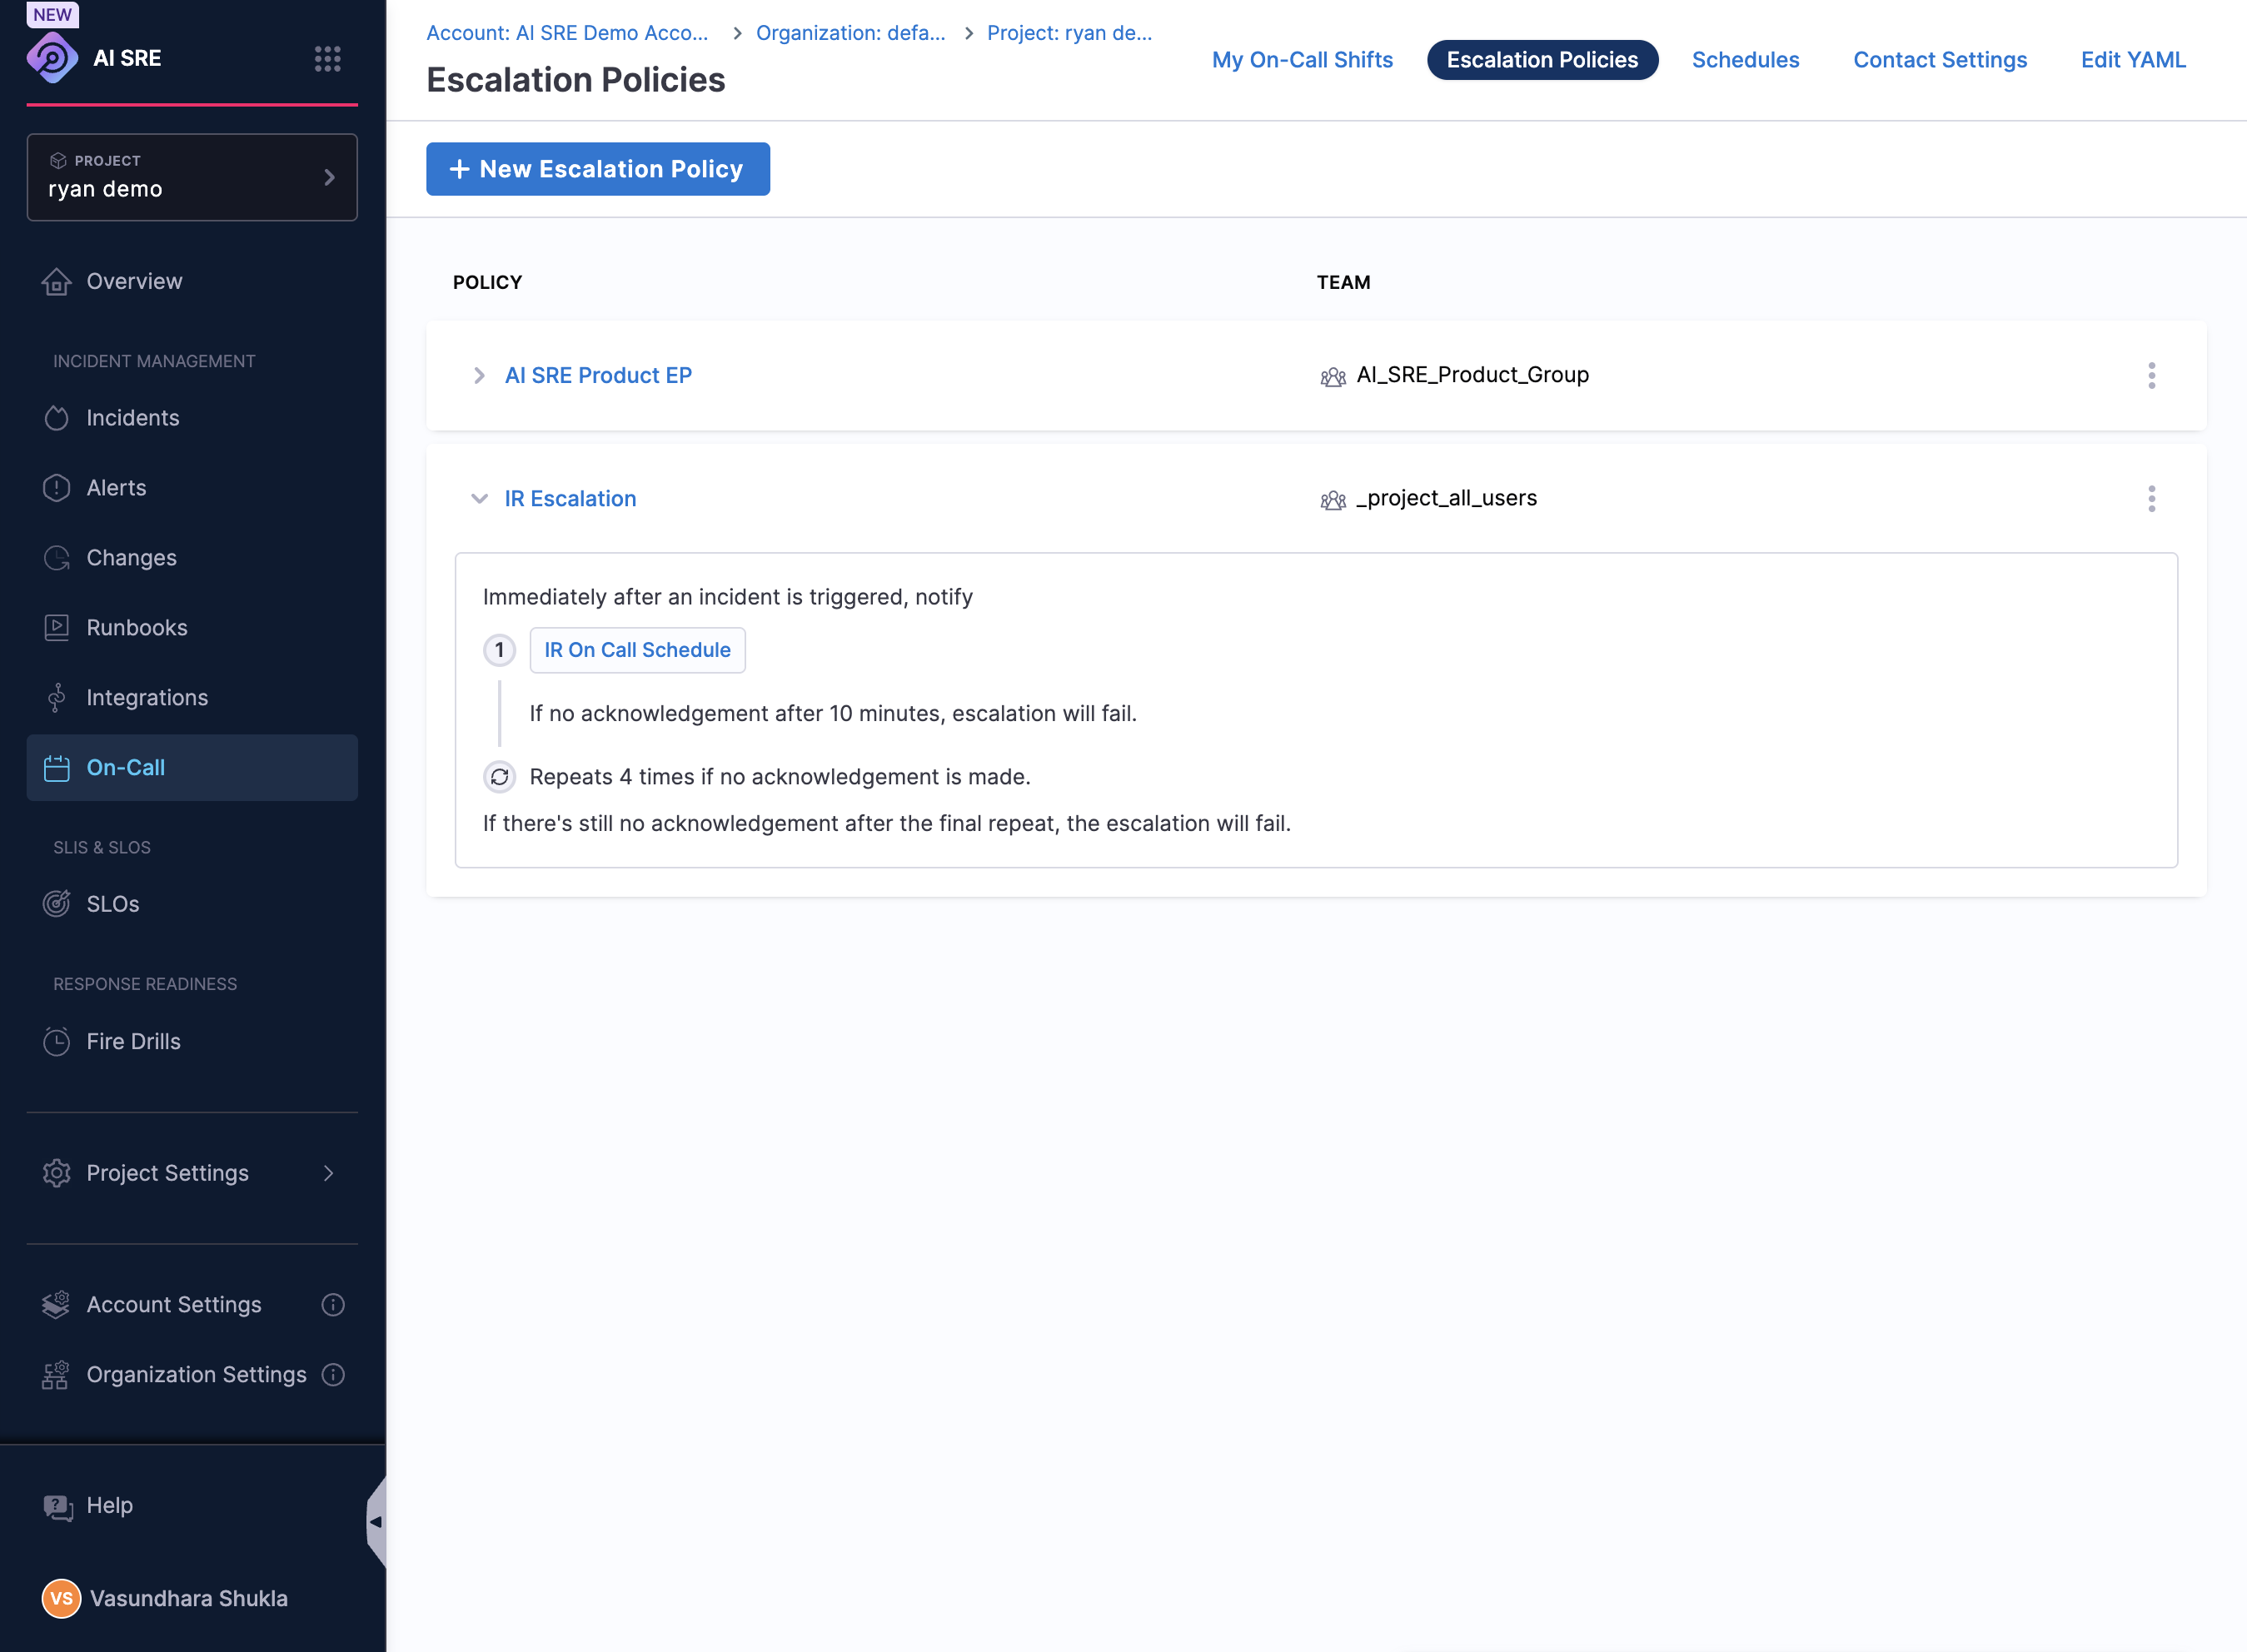Collapse the sidebar with arrow handle
2247x1652 pixels.
376,1522
